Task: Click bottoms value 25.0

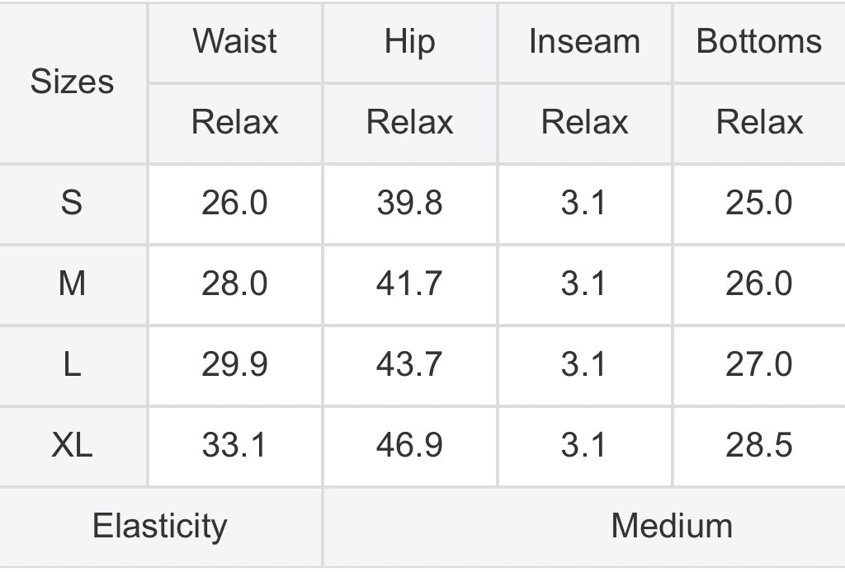Action: tap(759, 203)
